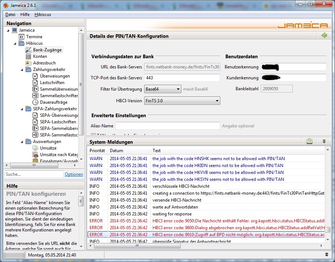The width and height of the screenshot is (335, 262).
Task: Click the disabled Bankleitzahl field
Action: 277,89
